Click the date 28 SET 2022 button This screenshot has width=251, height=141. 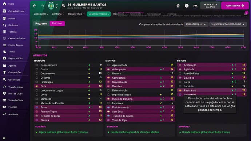[210, 5]
